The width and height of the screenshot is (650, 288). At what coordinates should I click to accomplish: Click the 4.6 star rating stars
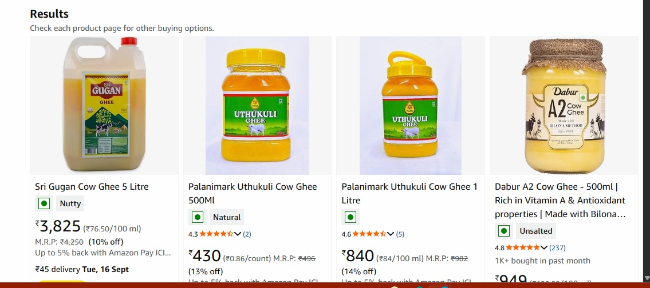(369, 234)
